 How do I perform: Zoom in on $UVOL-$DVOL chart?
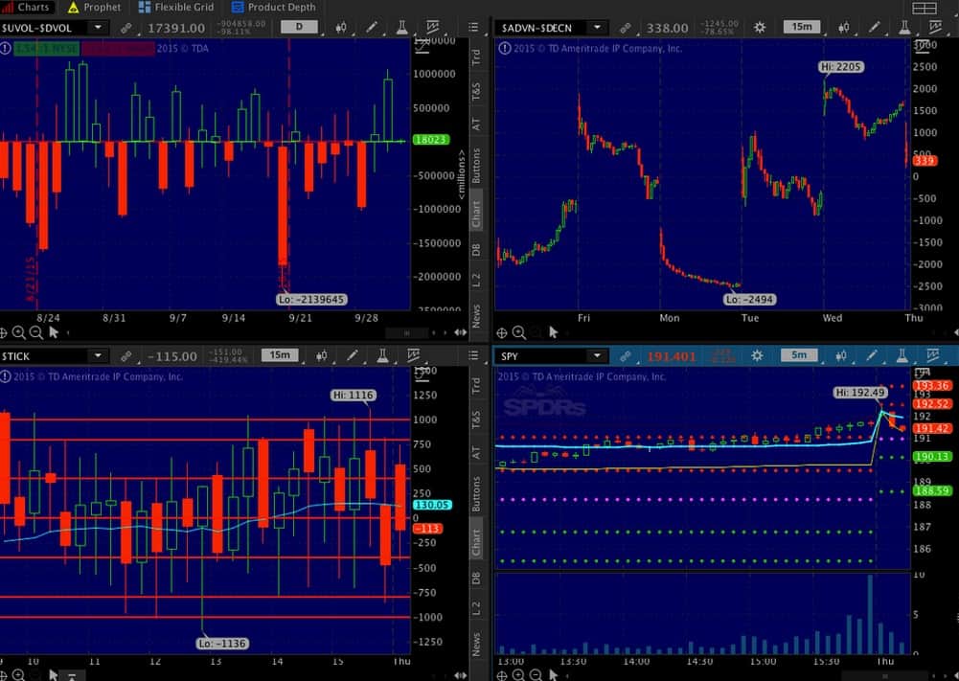pyautogui.click(x=19, y=332)
